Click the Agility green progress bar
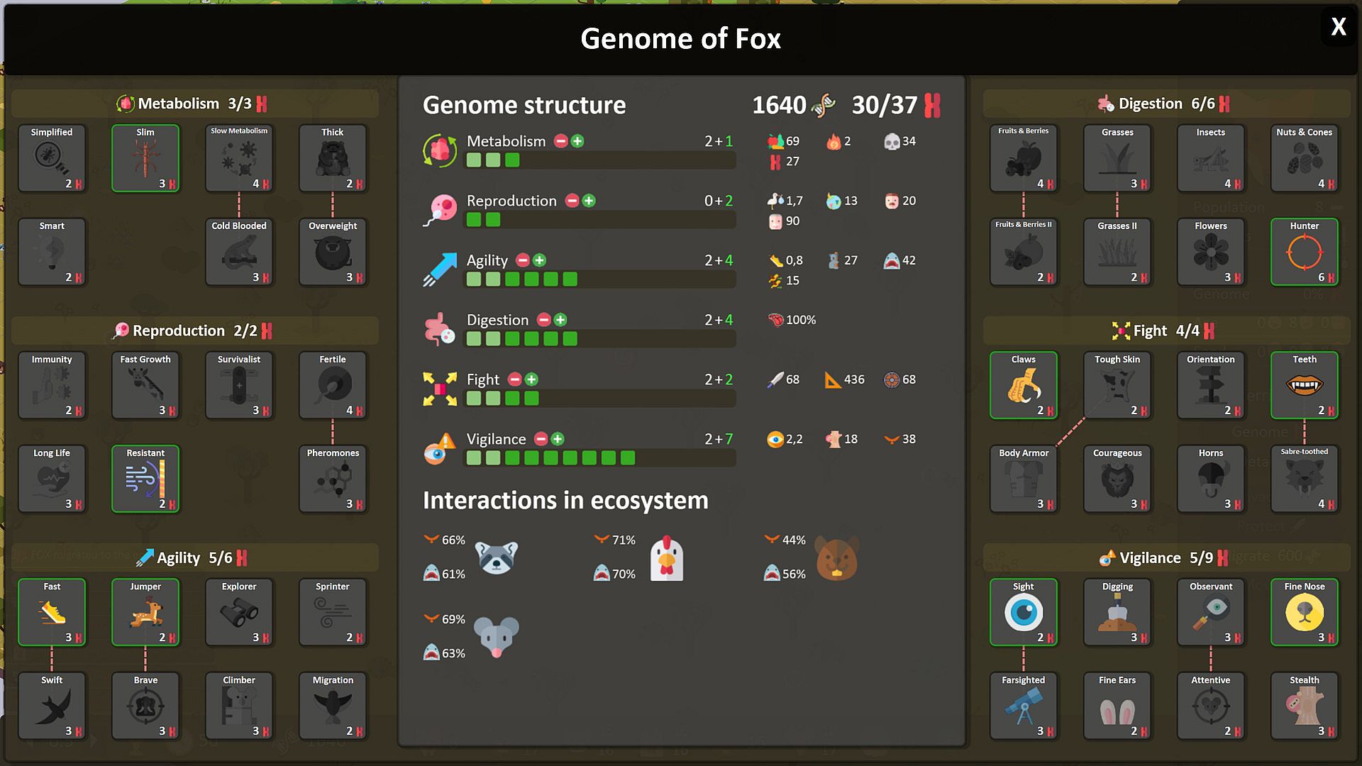The width and height of the screenshot is (1362, 766). [x=599, y=279]
